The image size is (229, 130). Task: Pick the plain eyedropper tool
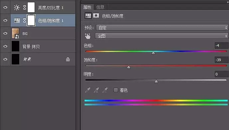(88, 90)
